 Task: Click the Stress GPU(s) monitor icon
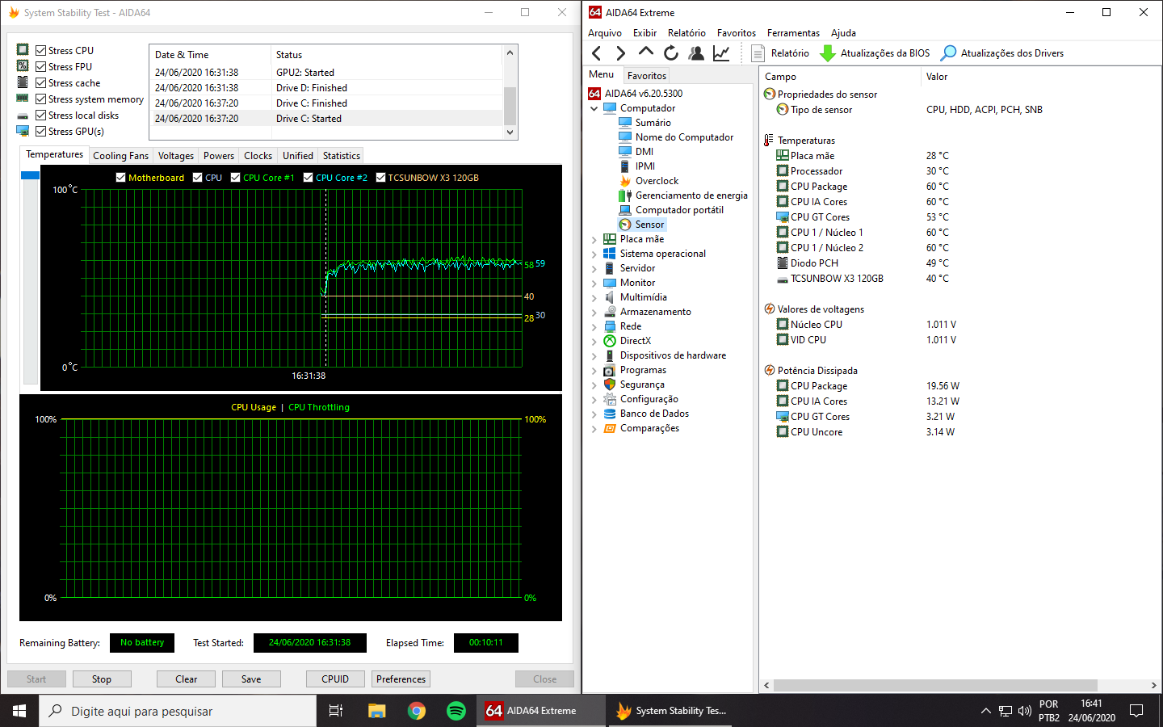point(23,131)
